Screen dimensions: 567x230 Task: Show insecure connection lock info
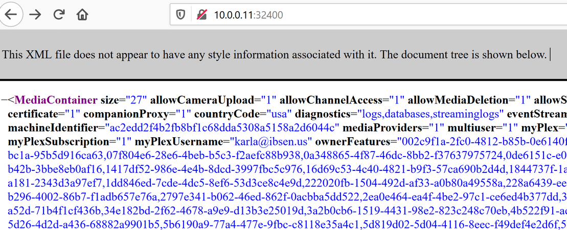202,15
